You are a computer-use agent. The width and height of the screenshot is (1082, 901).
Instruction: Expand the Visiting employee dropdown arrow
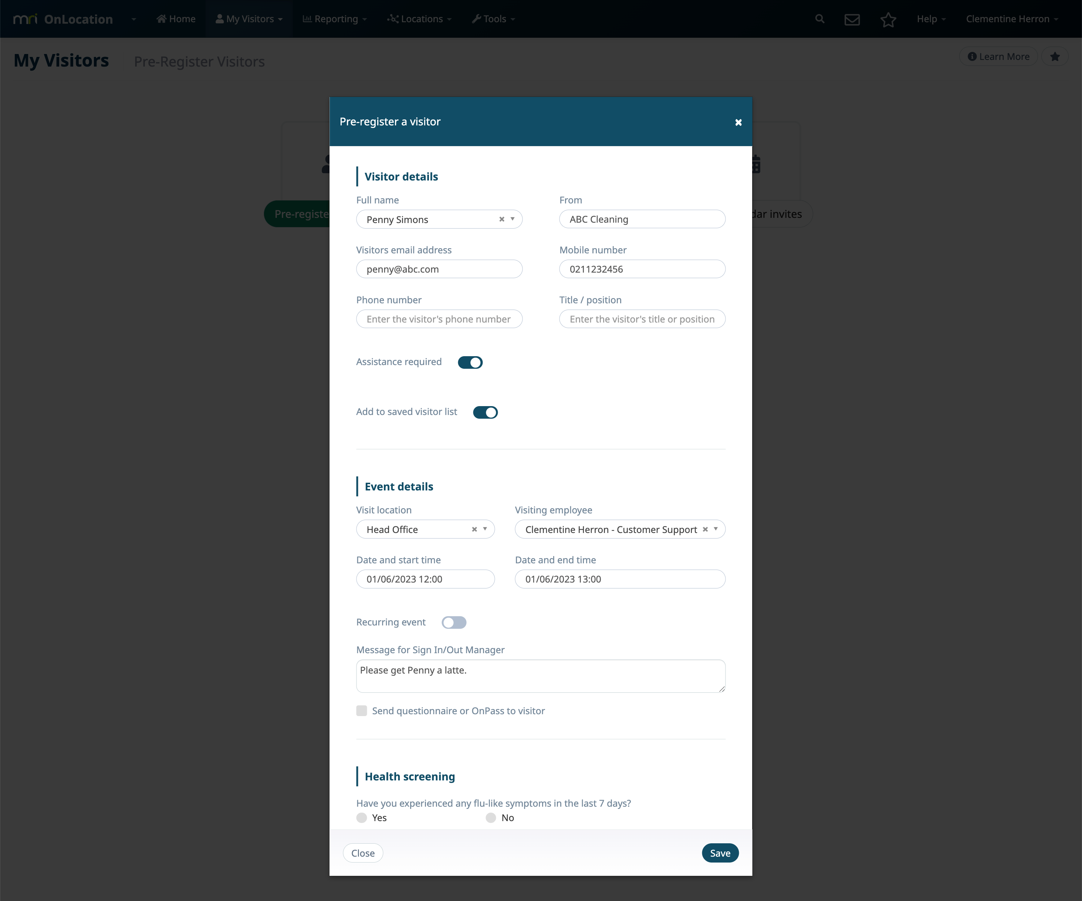pos(716,529)
